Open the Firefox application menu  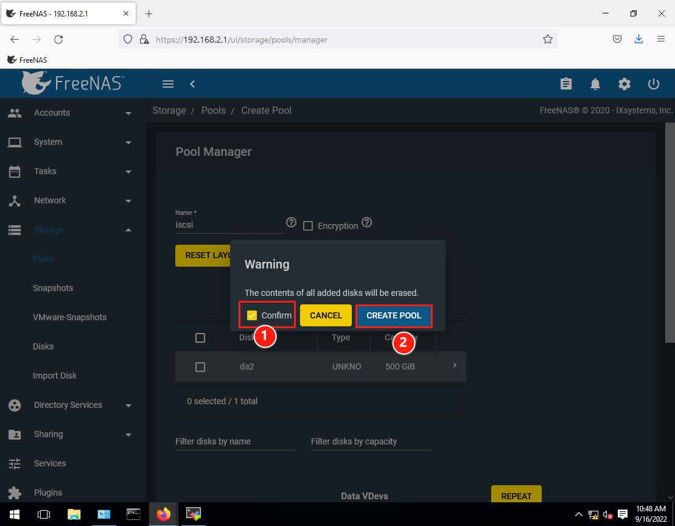[x=661, y=39]
